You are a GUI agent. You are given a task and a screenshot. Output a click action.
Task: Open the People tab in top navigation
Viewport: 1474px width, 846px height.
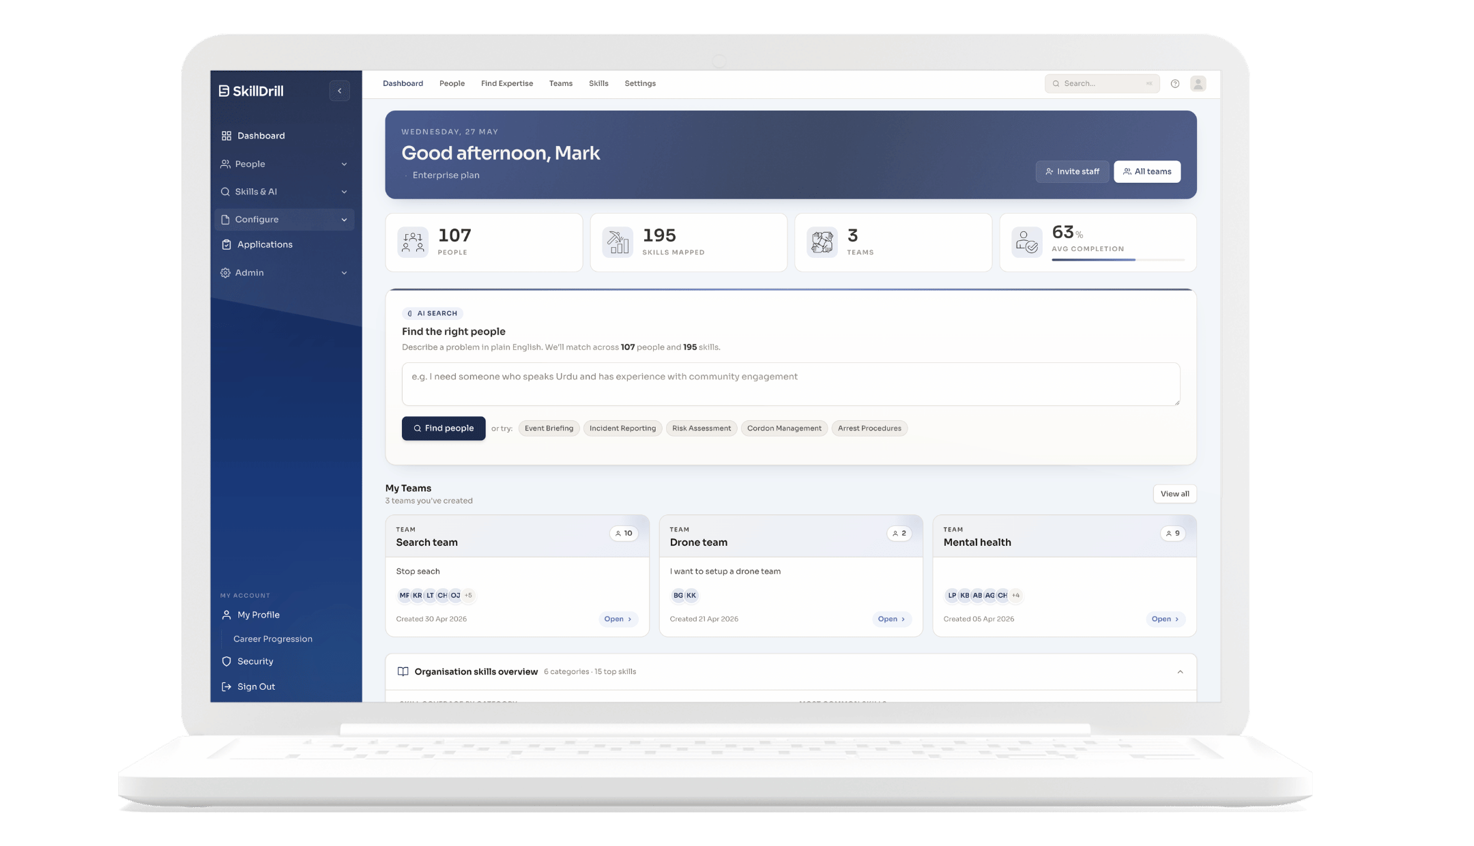(452, 83)
